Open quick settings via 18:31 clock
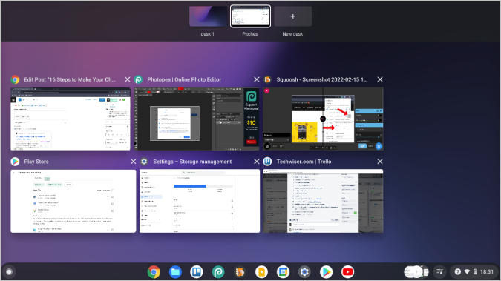This screenshot has width=501, height=281. tap(487, 272)
